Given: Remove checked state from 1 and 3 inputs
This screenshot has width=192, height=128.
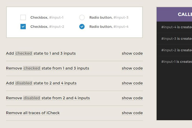Looking at the screenshot, I should point(47,68).
